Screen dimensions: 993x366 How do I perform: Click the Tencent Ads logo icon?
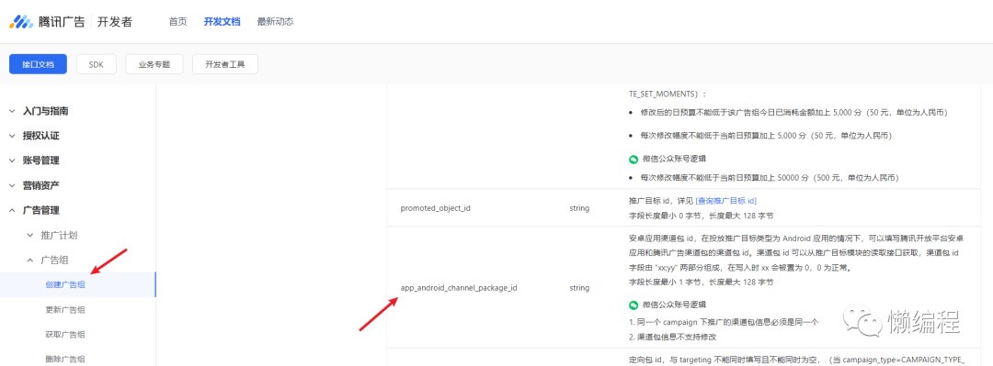[20, 21]
